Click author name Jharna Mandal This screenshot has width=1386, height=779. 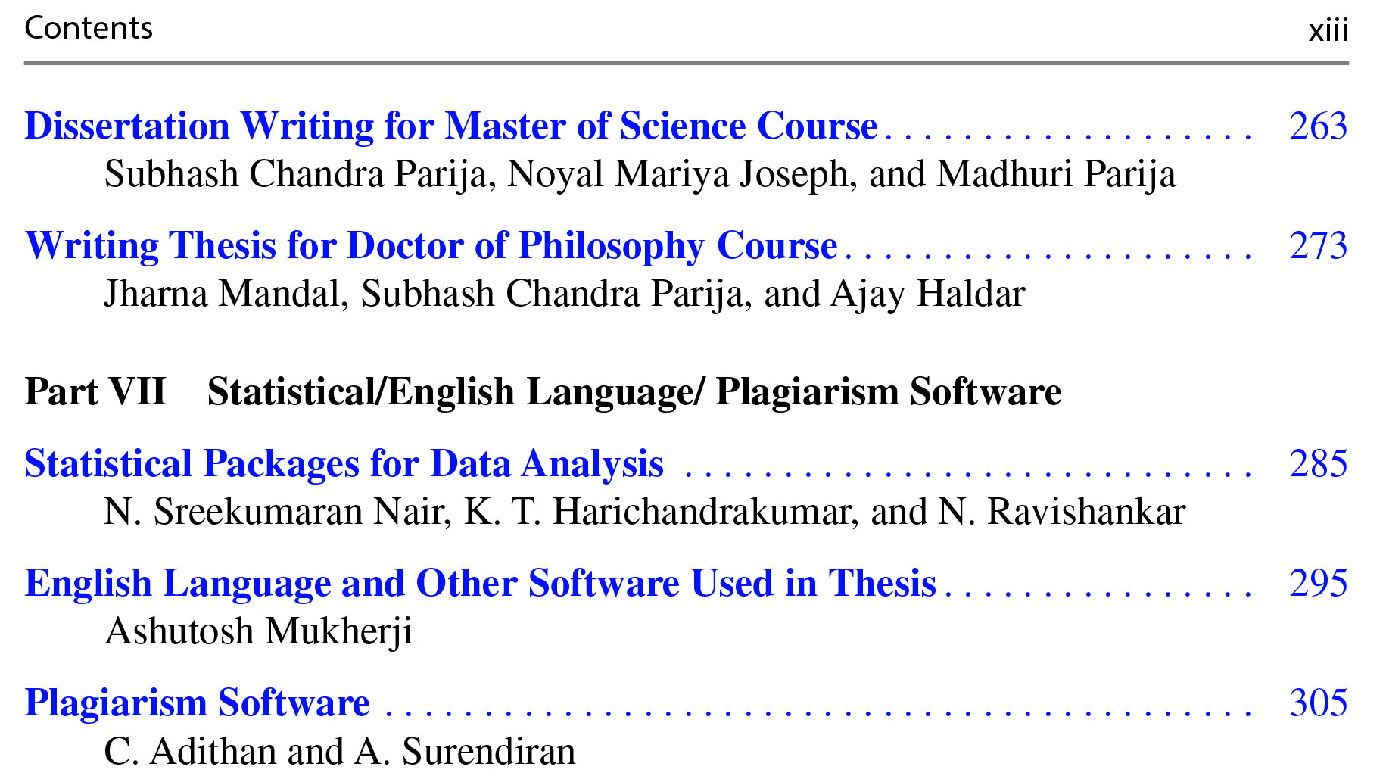221,294
